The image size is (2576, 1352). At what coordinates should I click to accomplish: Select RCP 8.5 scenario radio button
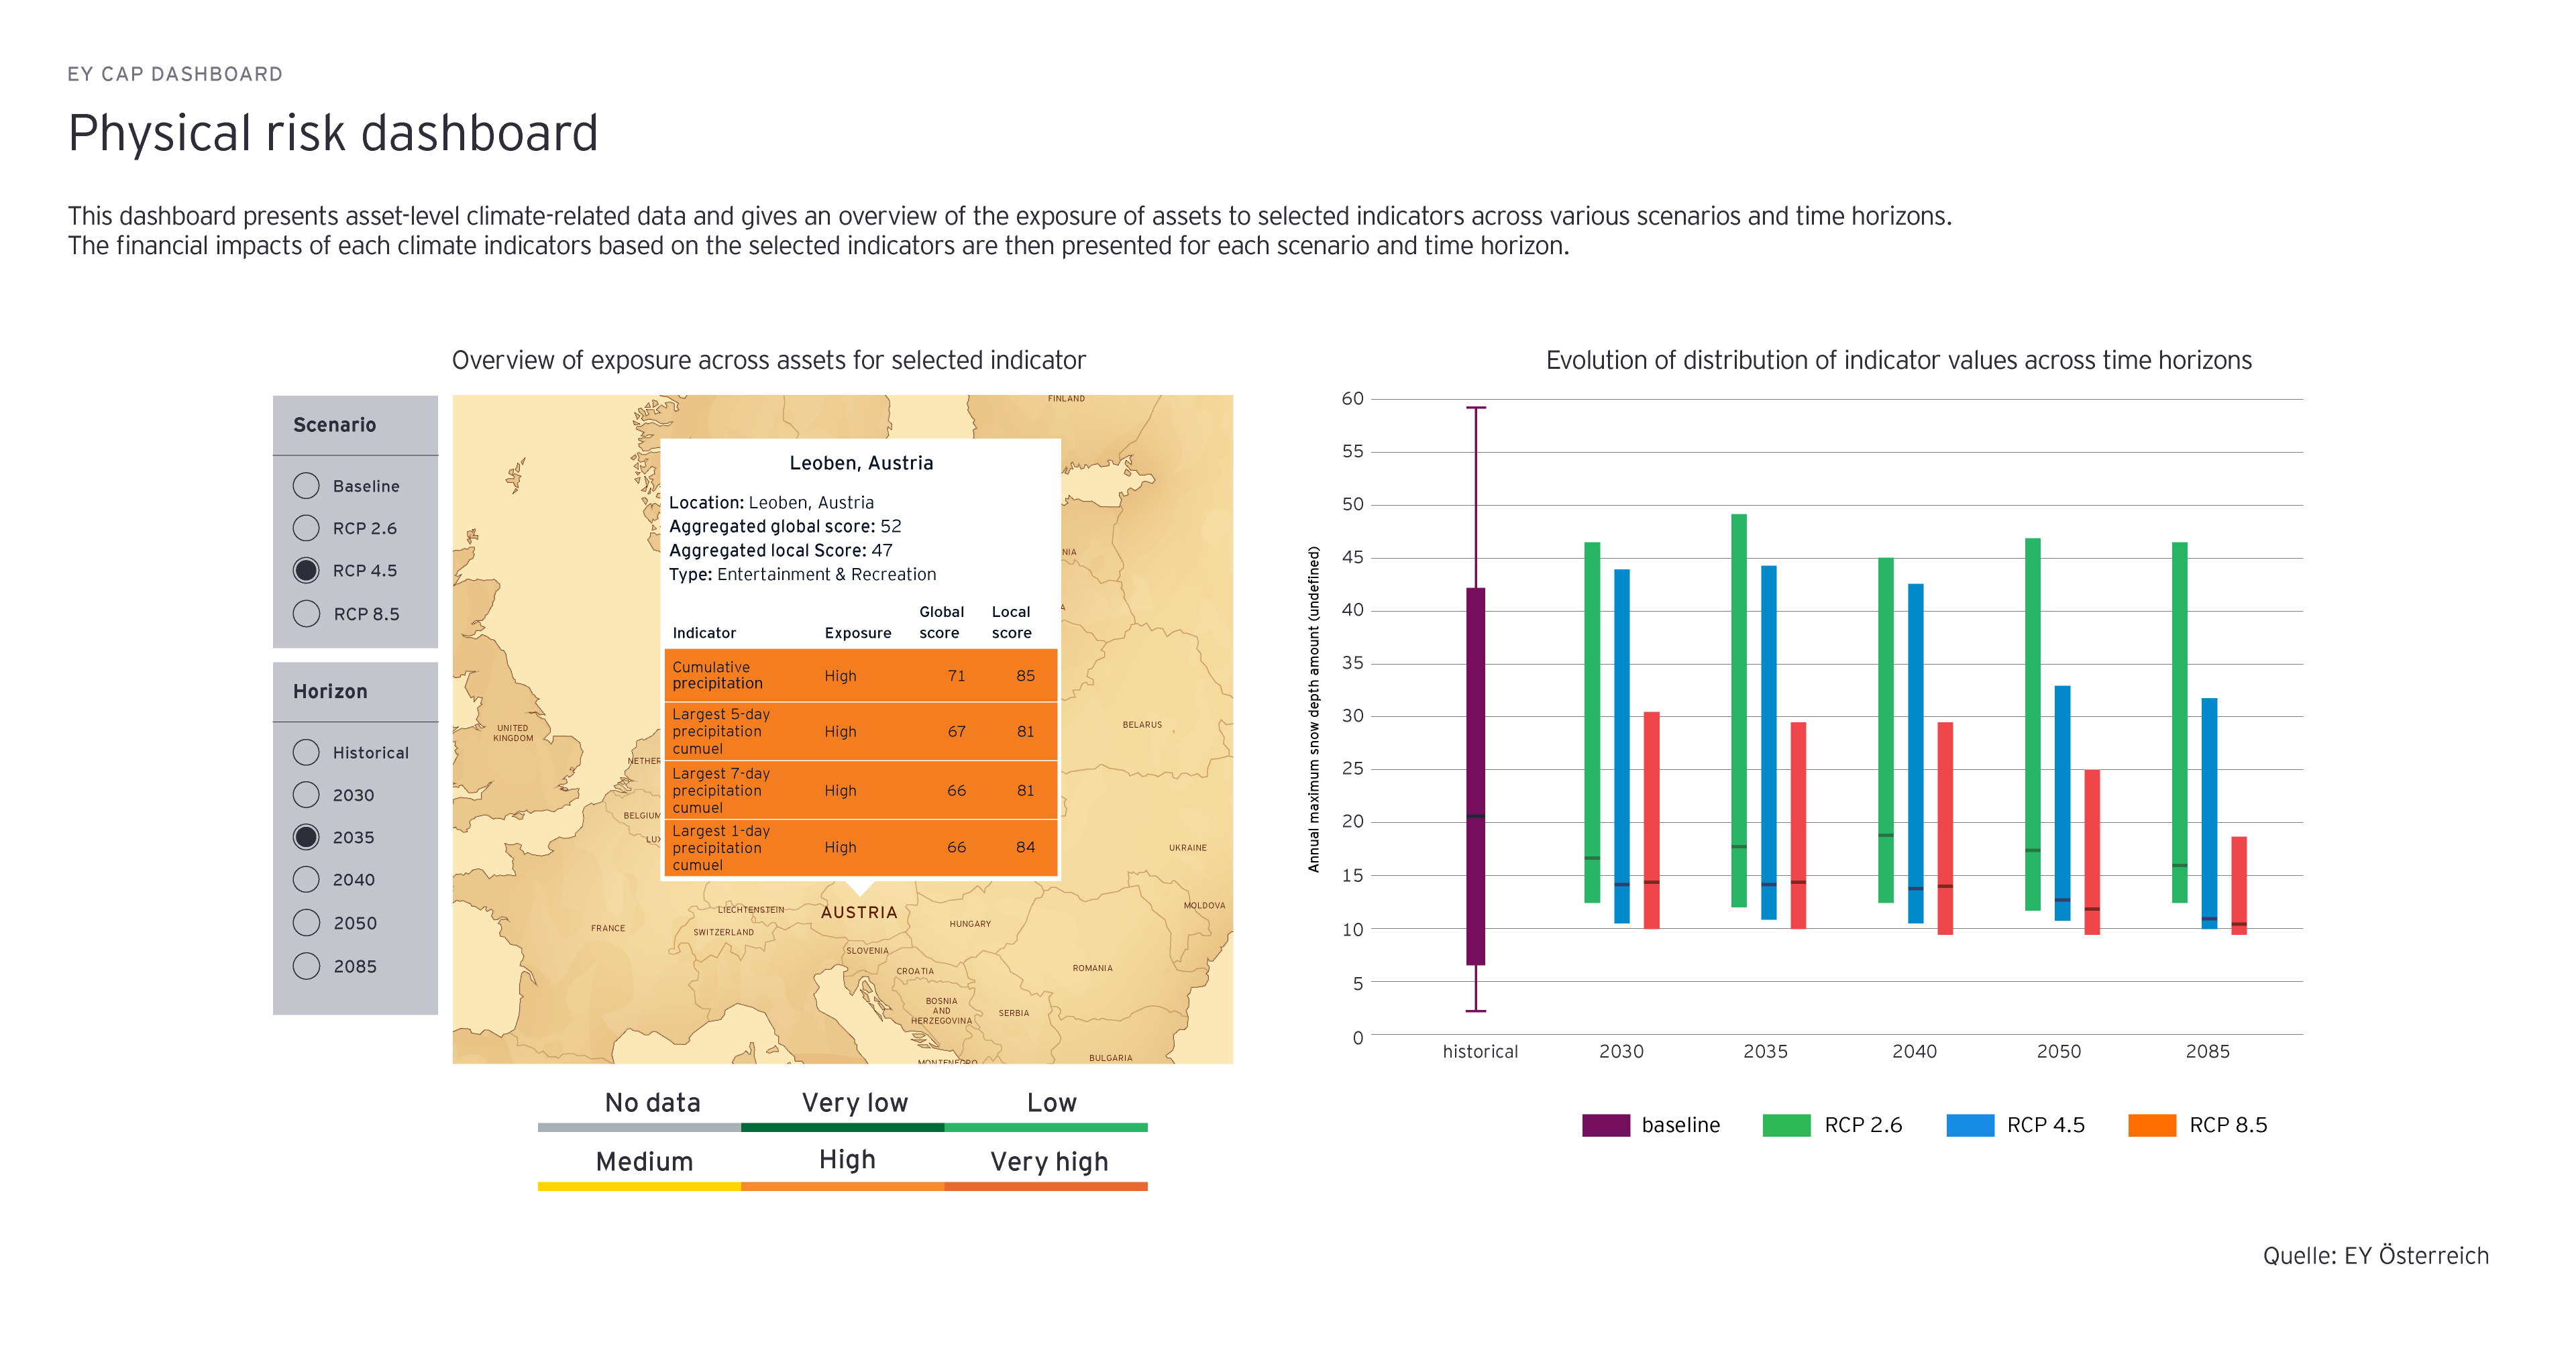(306, 614)
